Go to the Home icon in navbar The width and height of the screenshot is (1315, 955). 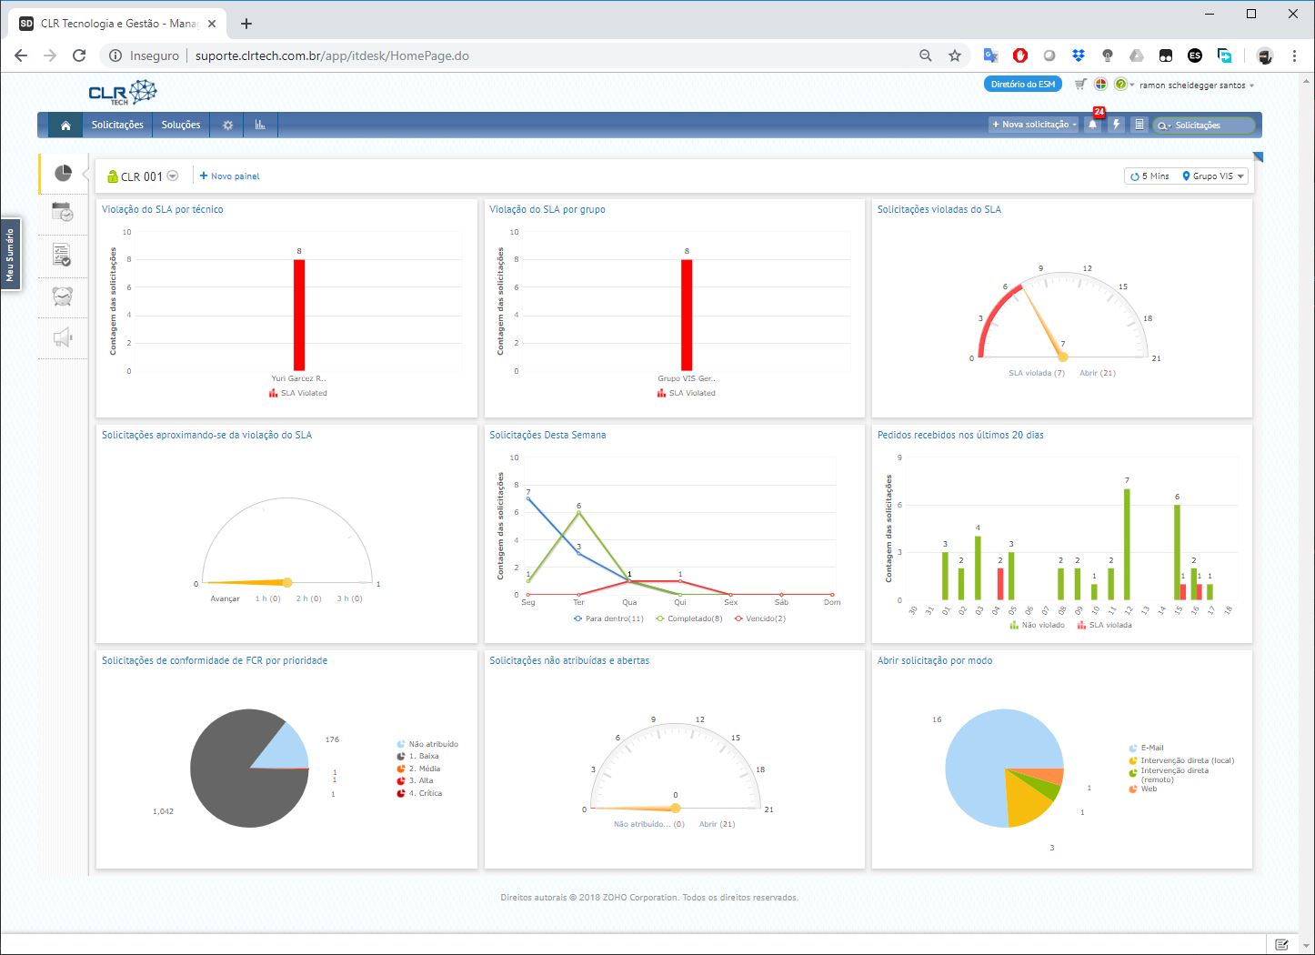[x=65, y=126]
